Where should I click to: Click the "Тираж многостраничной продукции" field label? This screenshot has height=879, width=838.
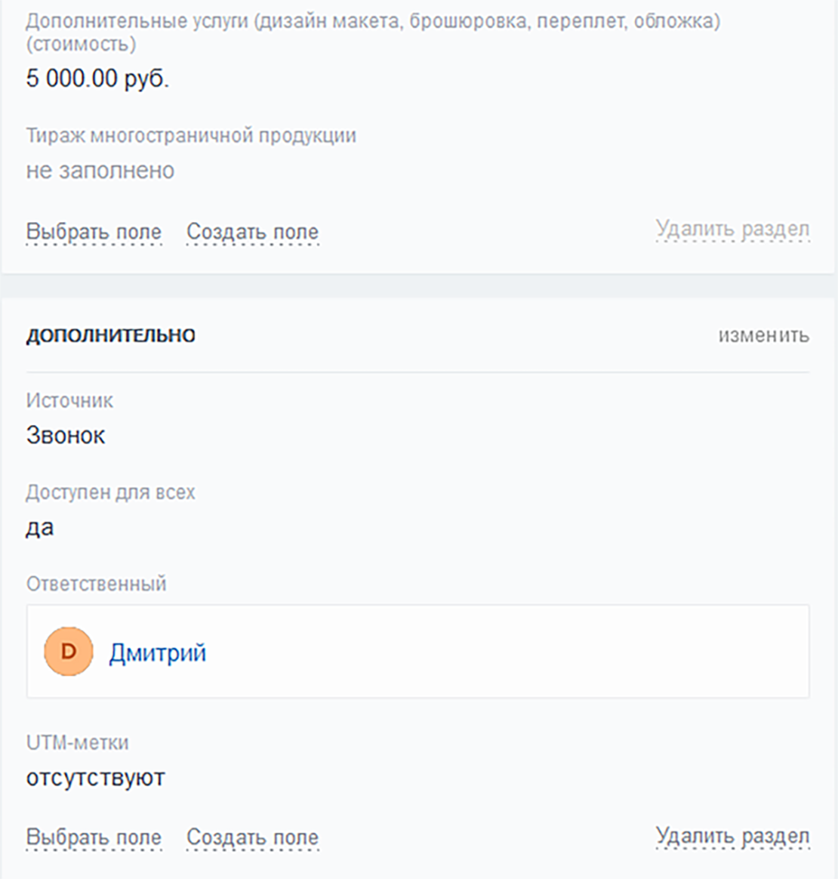click(191, 136)
